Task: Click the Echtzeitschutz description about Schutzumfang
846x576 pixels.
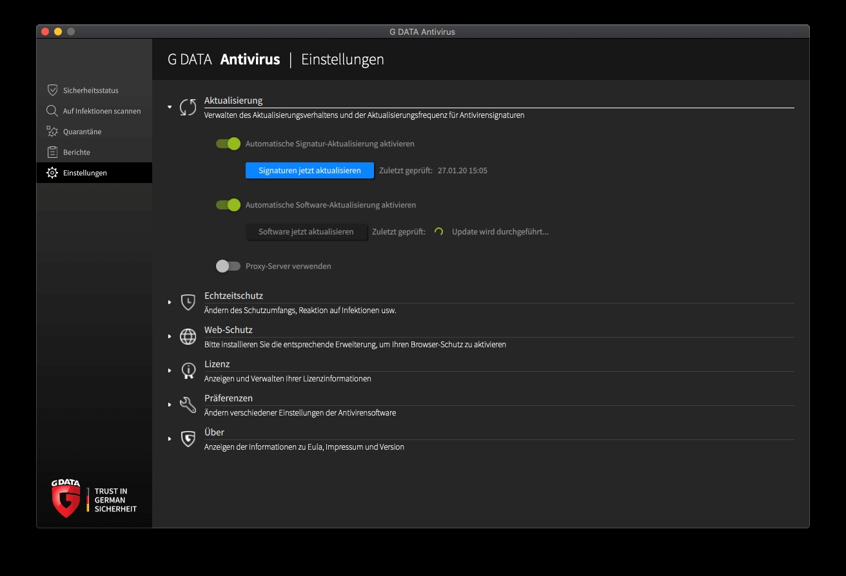Action: [x=300, y=311]
